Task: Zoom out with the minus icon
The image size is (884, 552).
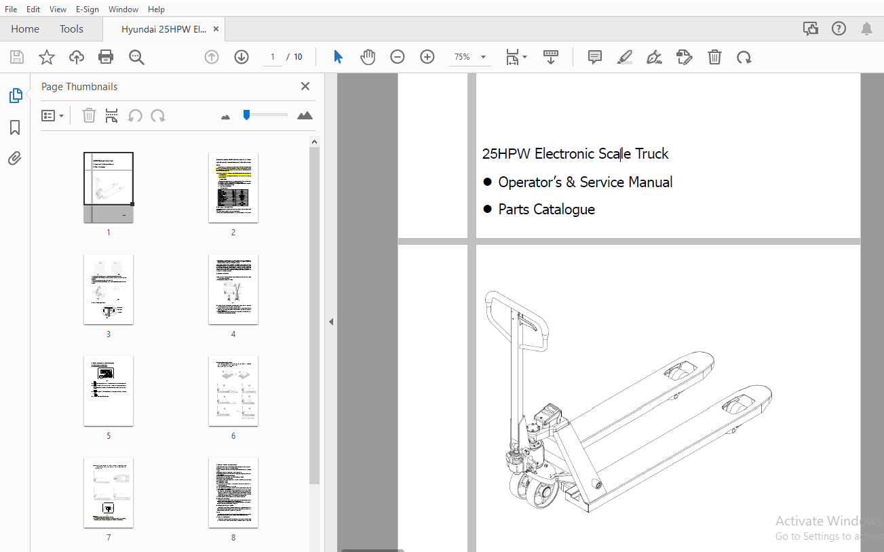Action: point(398,57)
